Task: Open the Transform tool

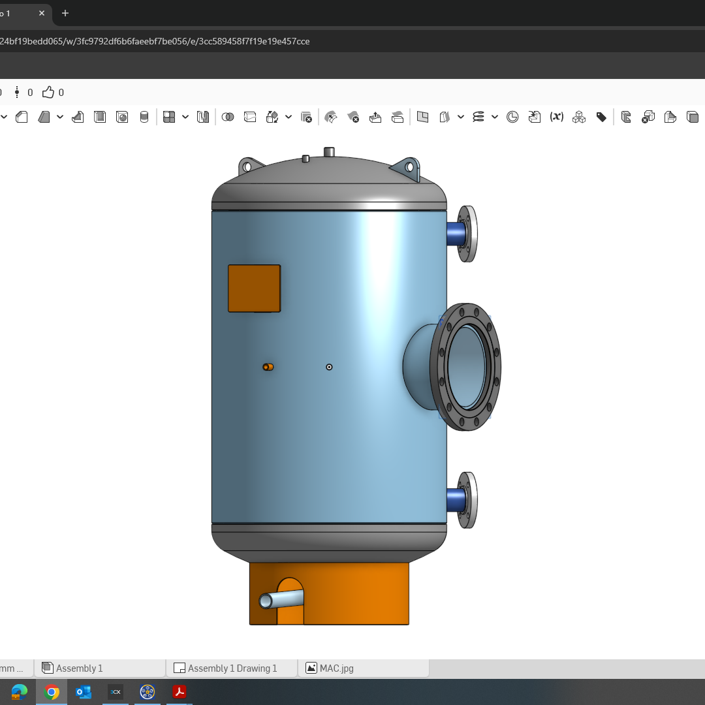Action: 274,117
